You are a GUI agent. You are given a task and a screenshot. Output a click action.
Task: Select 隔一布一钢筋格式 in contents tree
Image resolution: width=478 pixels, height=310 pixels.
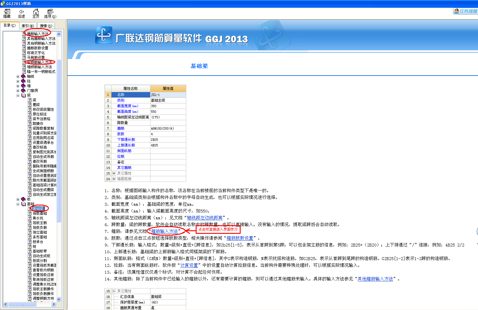tap(41, 72)
